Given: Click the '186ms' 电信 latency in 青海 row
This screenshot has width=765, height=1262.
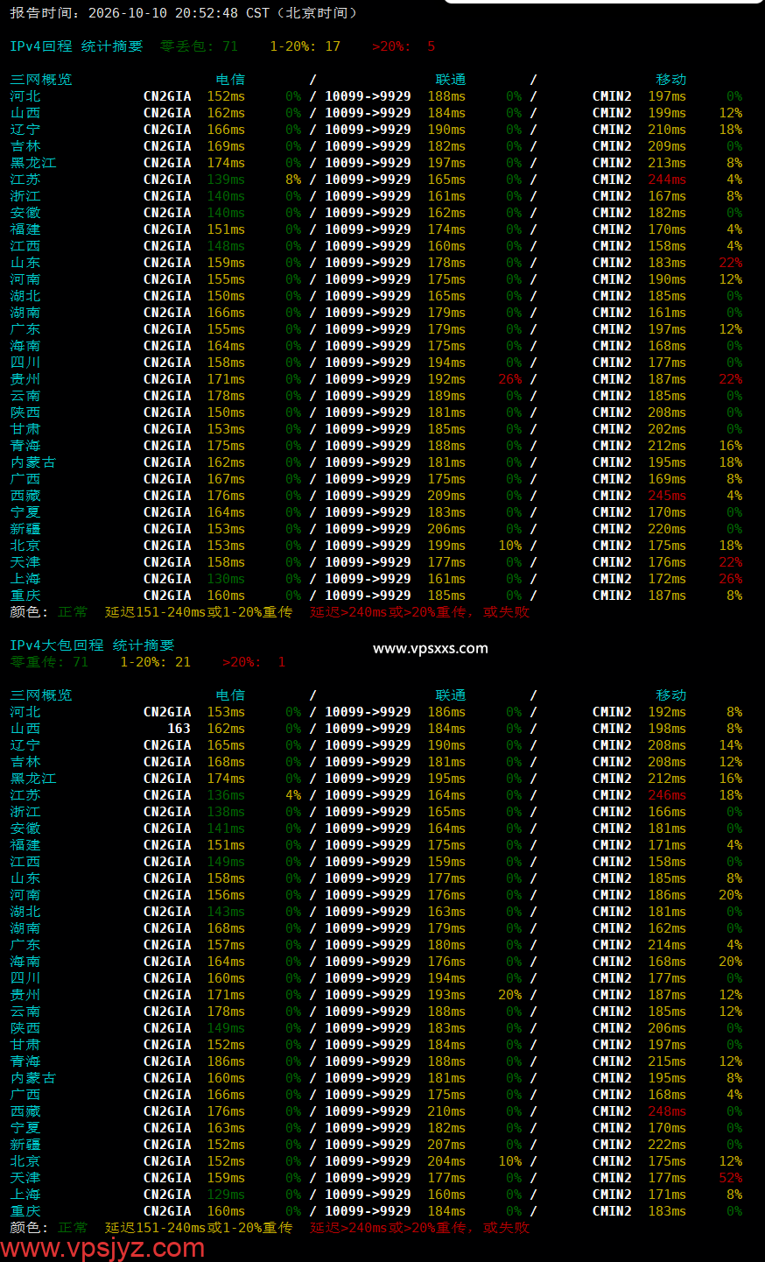Looking at the screenshot, I should pyautogui.click(x=226, y=1061).
